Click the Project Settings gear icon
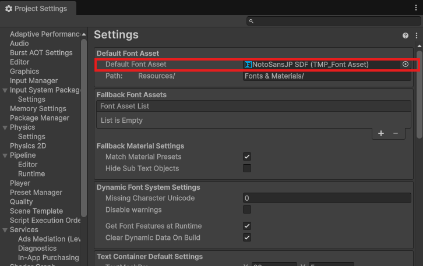The height and width of the screenshot is (266, 423). pos(9,9)
